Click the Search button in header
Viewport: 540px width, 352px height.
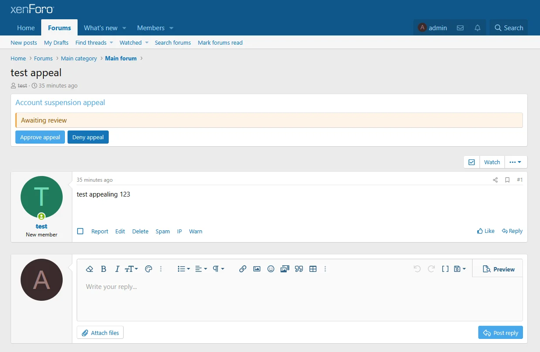pyautogui.click(x=509, y=28)
